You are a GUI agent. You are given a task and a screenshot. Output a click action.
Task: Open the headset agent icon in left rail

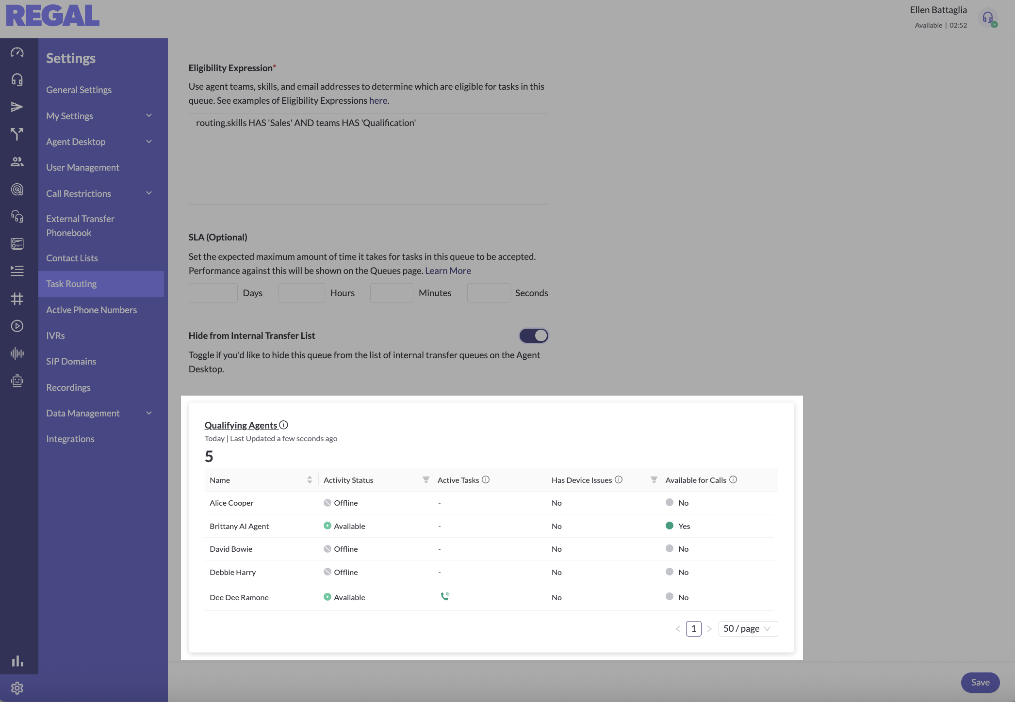pos(17,80)
